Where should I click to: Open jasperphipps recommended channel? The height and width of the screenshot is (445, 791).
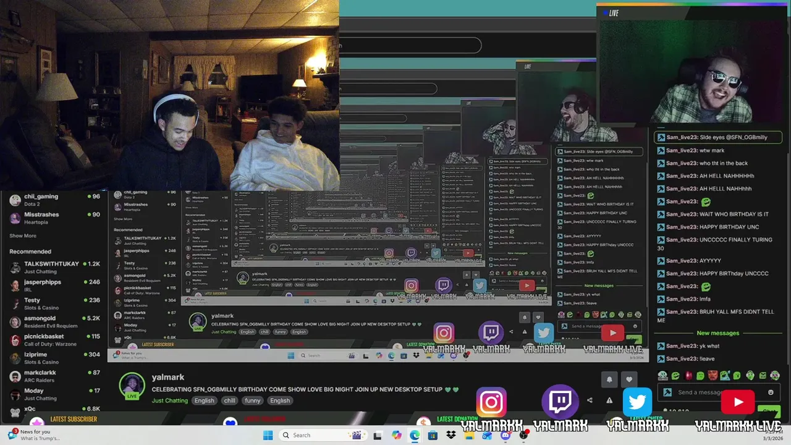(54, 285)
